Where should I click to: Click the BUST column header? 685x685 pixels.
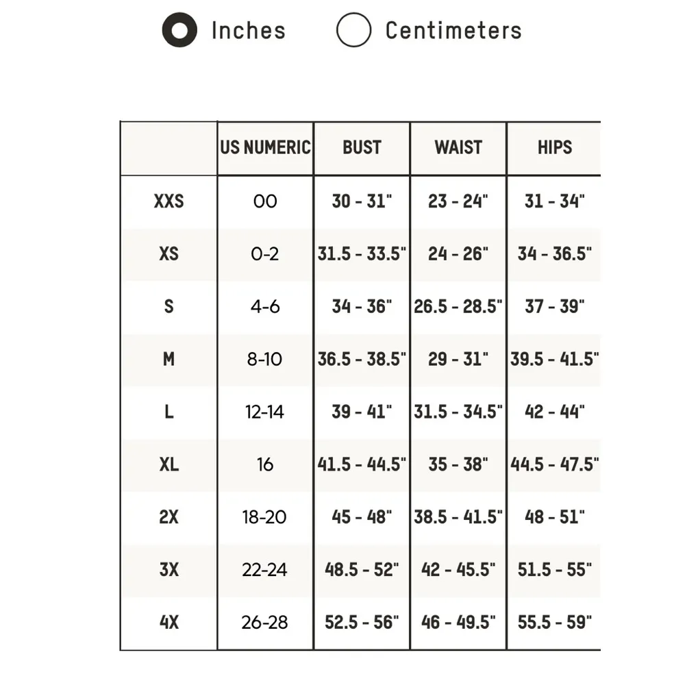click(362, 147)
